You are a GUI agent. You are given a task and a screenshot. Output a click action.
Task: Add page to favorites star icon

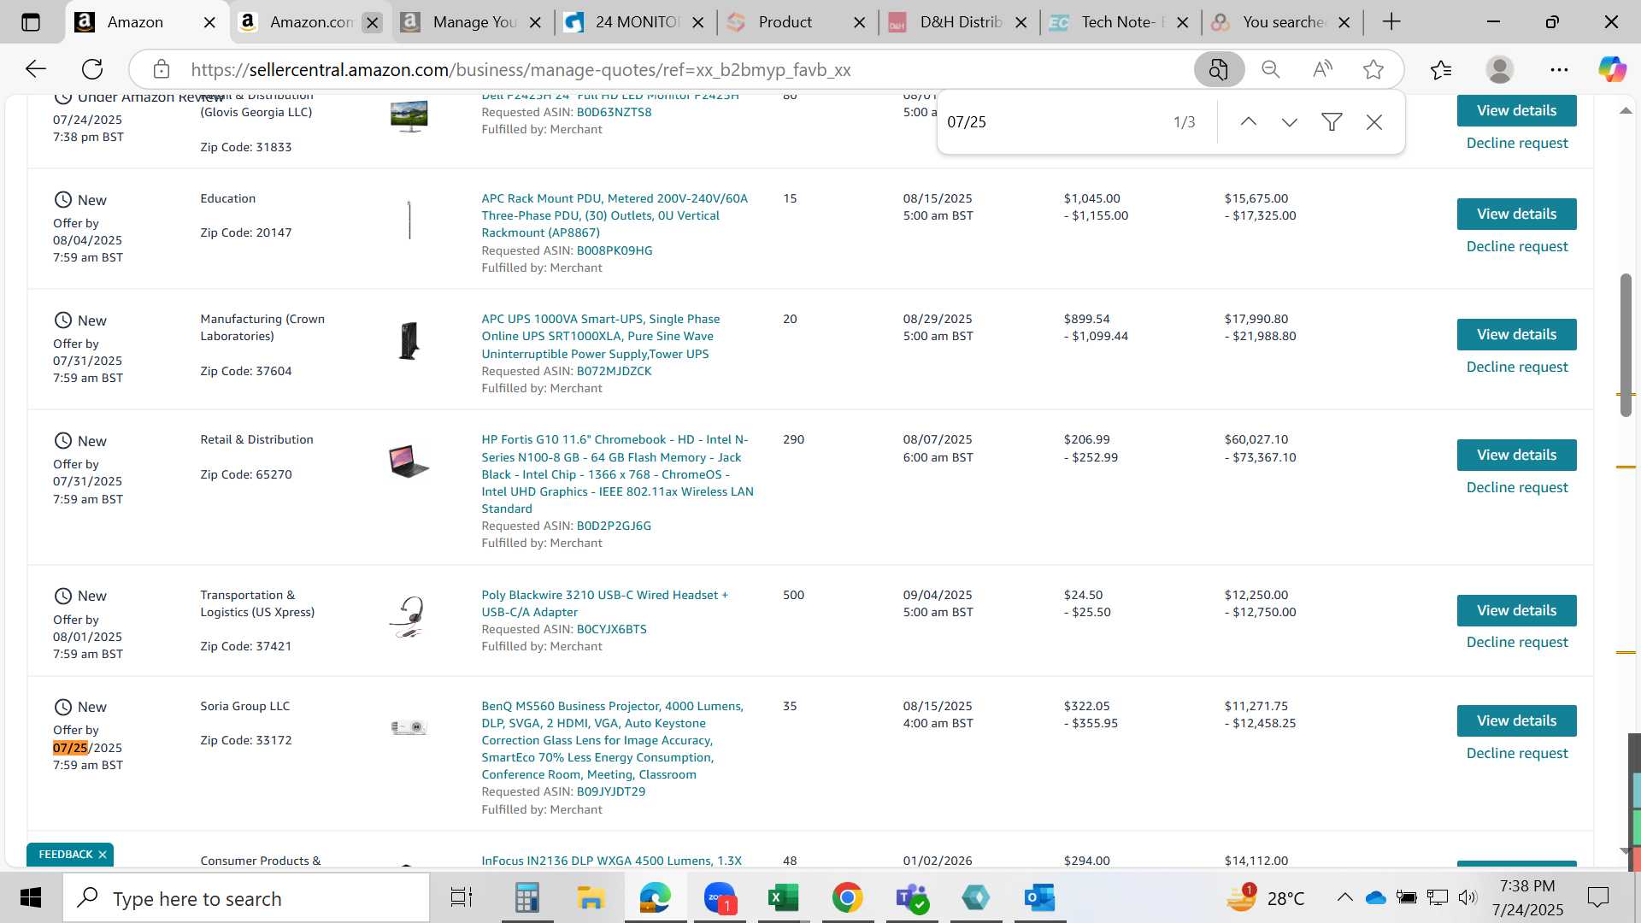1373,69
